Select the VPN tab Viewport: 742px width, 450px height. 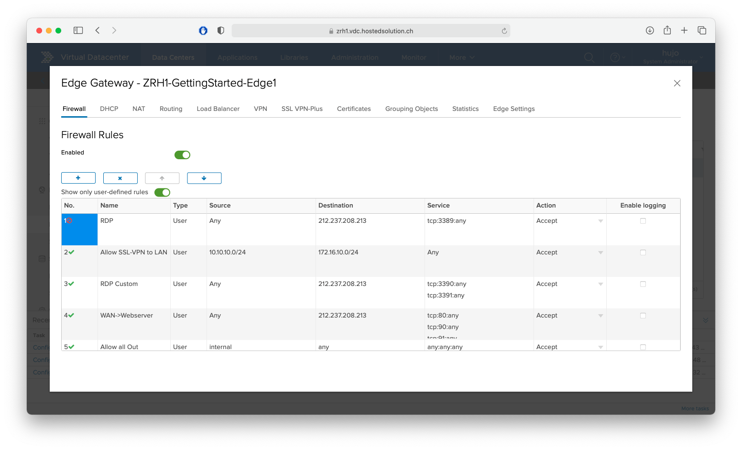coord(261,109)
